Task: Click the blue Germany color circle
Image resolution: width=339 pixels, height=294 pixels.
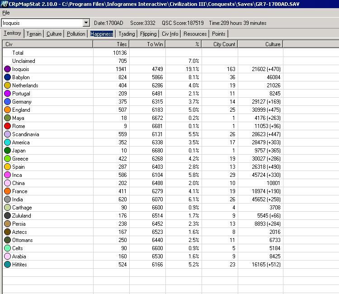Action: [x=7, y=102]
